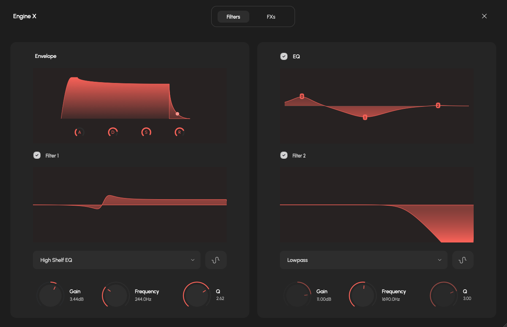Click the Release (R) envelope knob

(x=179, y=132)
